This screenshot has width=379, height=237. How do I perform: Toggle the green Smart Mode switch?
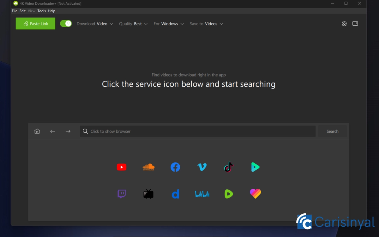(x=66, y=24)
